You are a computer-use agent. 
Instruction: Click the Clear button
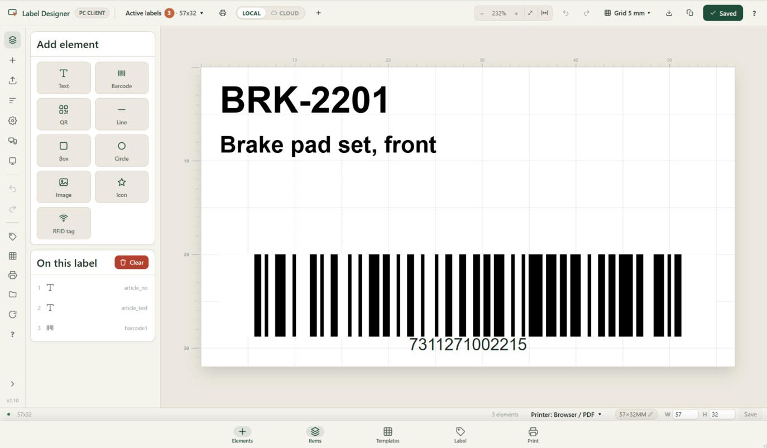131,262
